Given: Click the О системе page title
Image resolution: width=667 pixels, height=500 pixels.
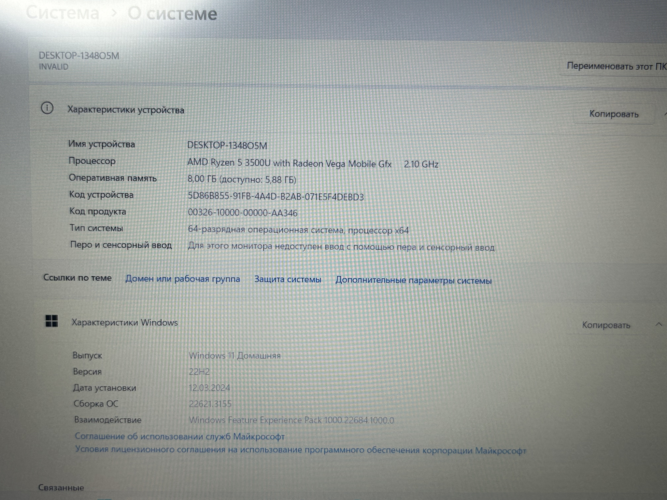Looking at the screenshot, I should pos(172,14).
